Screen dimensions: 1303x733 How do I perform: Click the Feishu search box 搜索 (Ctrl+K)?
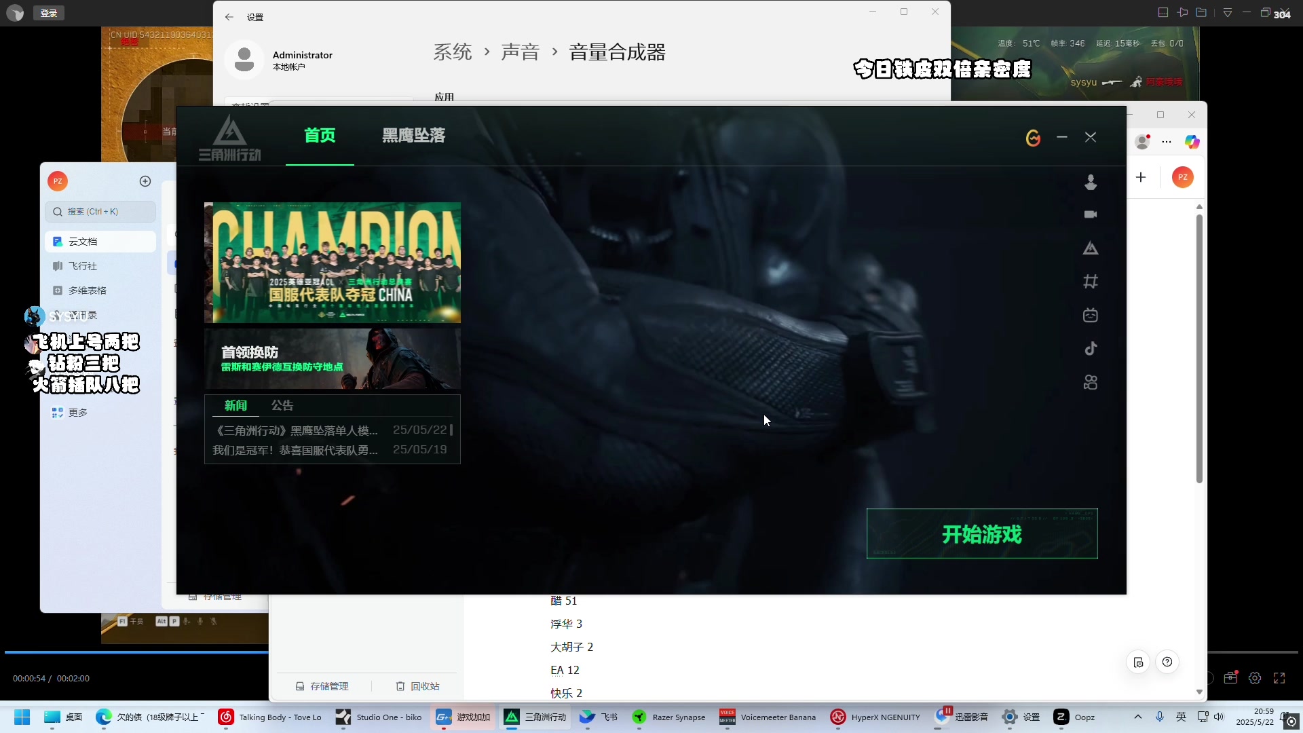point(100,212)
